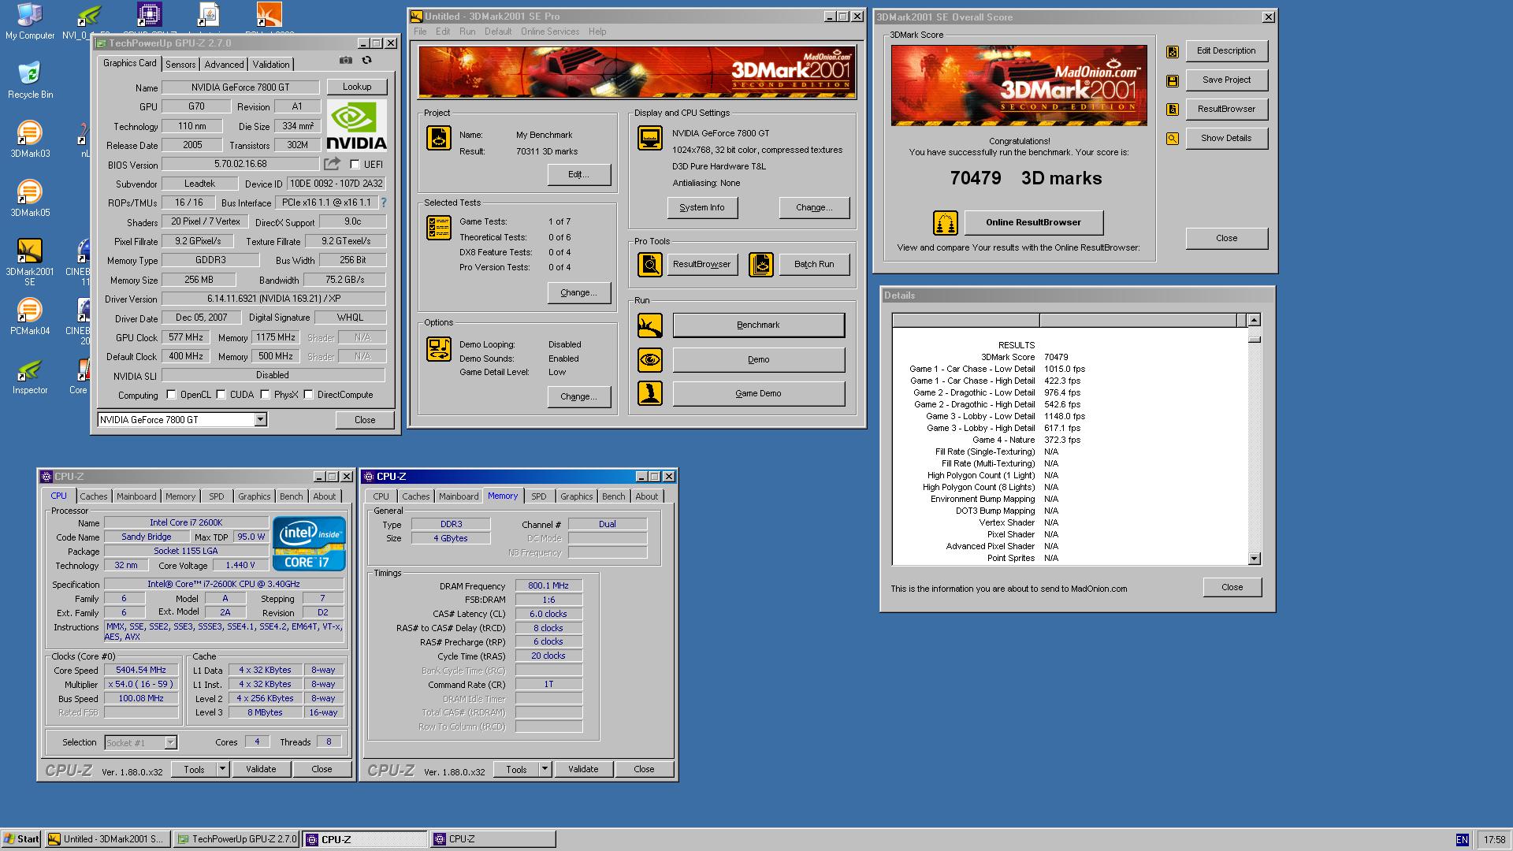Image resolution: width=1513 pixels, height=851 pixels.
Task: Click the Online ResultBrowser button
Action: [x=1033, y=223]
